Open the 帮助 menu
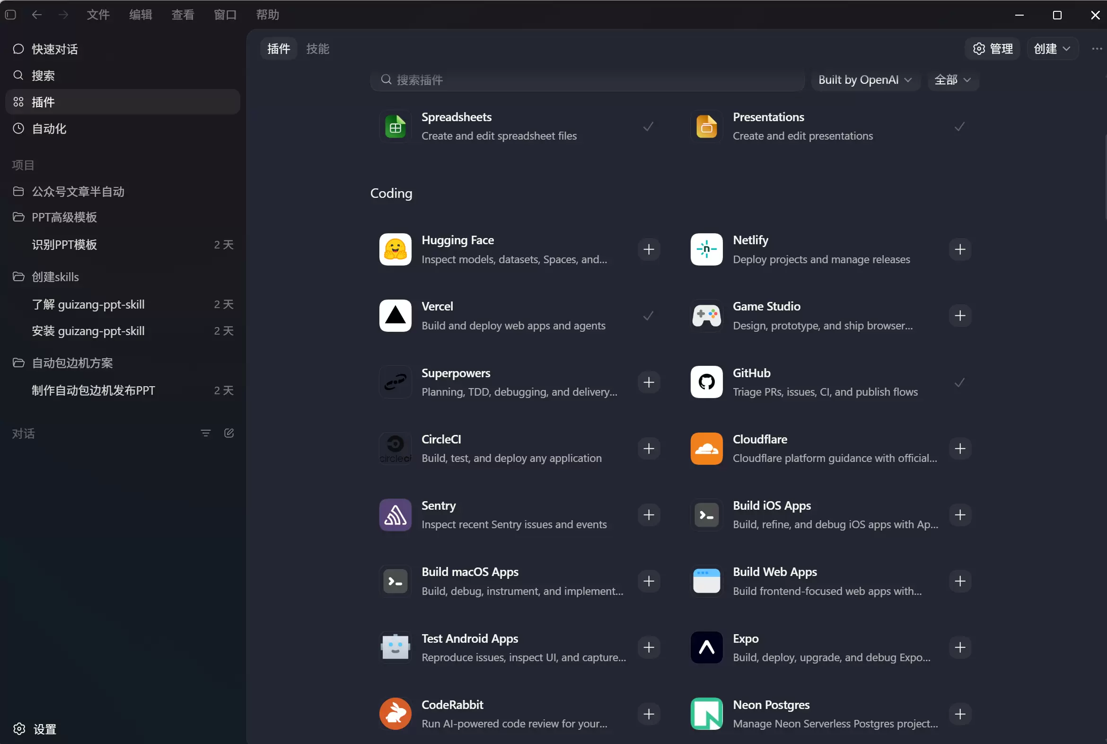 267,15
